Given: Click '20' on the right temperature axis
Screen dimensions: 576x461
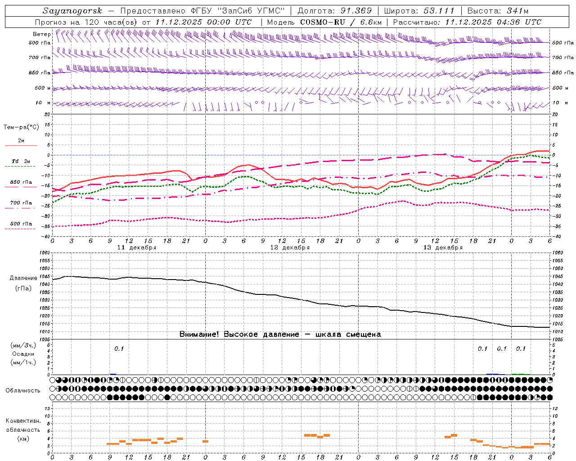Looking at the screenshot, I should click(x=555, y=114).
